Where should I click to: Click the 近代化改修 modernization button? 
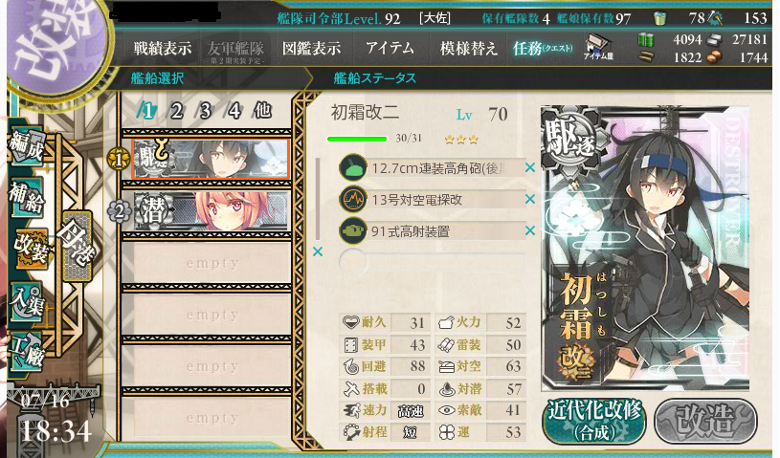[x=594, y=421]
